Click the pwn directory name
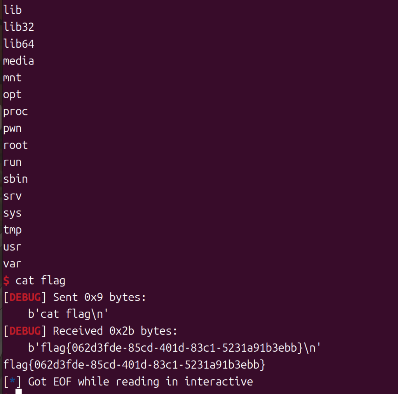The width and height of the screenshot is (398, 394). 12,129
